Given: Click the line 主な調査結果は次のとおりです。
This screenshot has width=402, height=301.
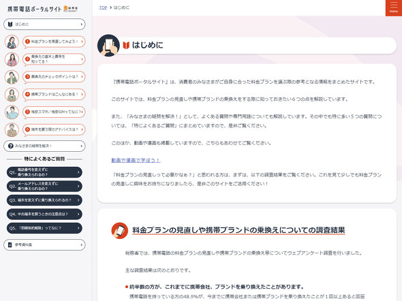Looking at the screenshot, I should 158,270.
